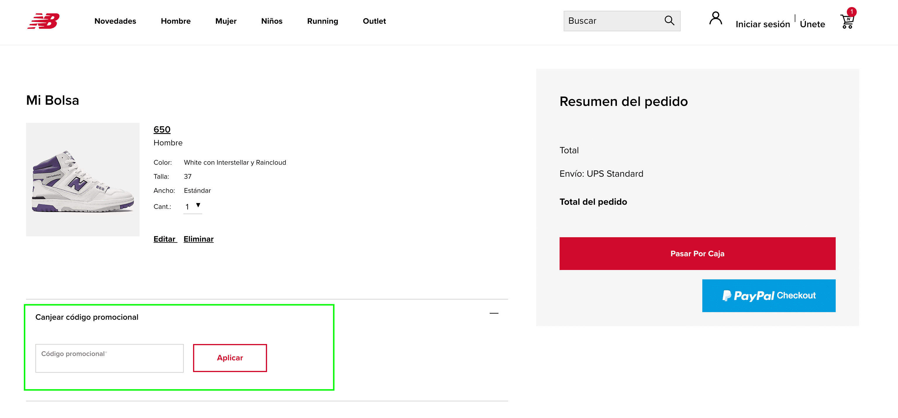The image size is (898, 418).
Task: Click the New Balance logo
Action: (x=44, y=22)
